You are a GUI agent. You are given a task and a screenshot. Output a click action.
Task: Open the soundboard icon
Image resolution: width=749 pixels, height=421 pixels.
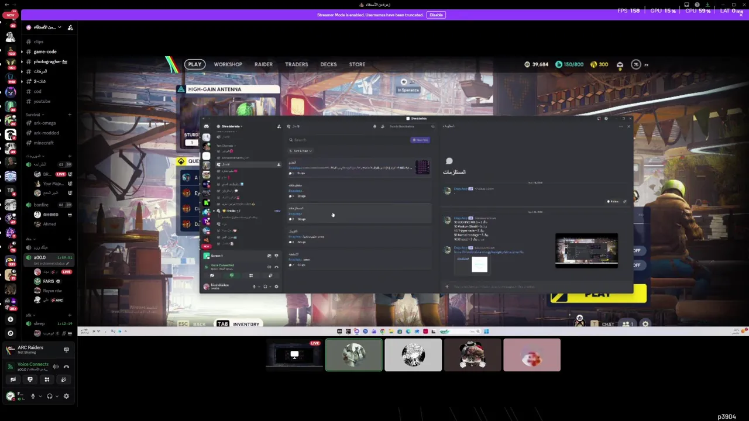pos(64,379)
